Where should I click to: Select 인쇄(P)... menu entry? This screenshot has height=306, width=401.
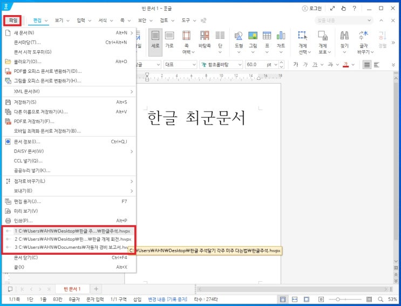coord(69,221)
